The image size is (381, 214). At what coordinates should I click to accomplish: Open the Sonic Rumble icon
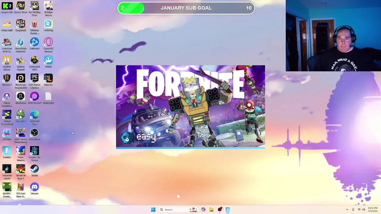click(x=21, y=154)
